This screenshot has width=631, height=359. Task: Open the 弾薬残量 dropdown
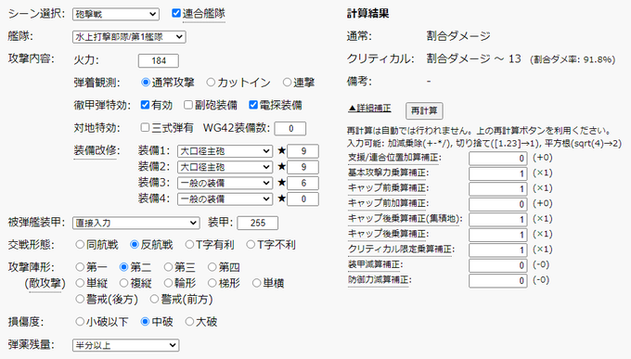pyautogui.click(x=126, y=345)
